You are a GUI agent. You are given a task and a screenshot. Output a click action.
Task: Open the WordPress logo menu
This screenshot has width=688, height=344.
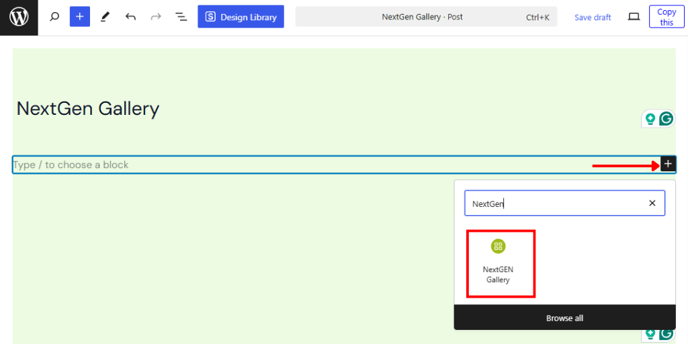(x=19, y=17)
